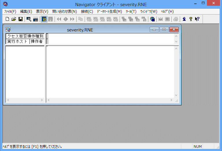Image resolution: width=222 pixels, height=151 pixels.
Task: Click the grid icon with red dots
Action: 36,19
